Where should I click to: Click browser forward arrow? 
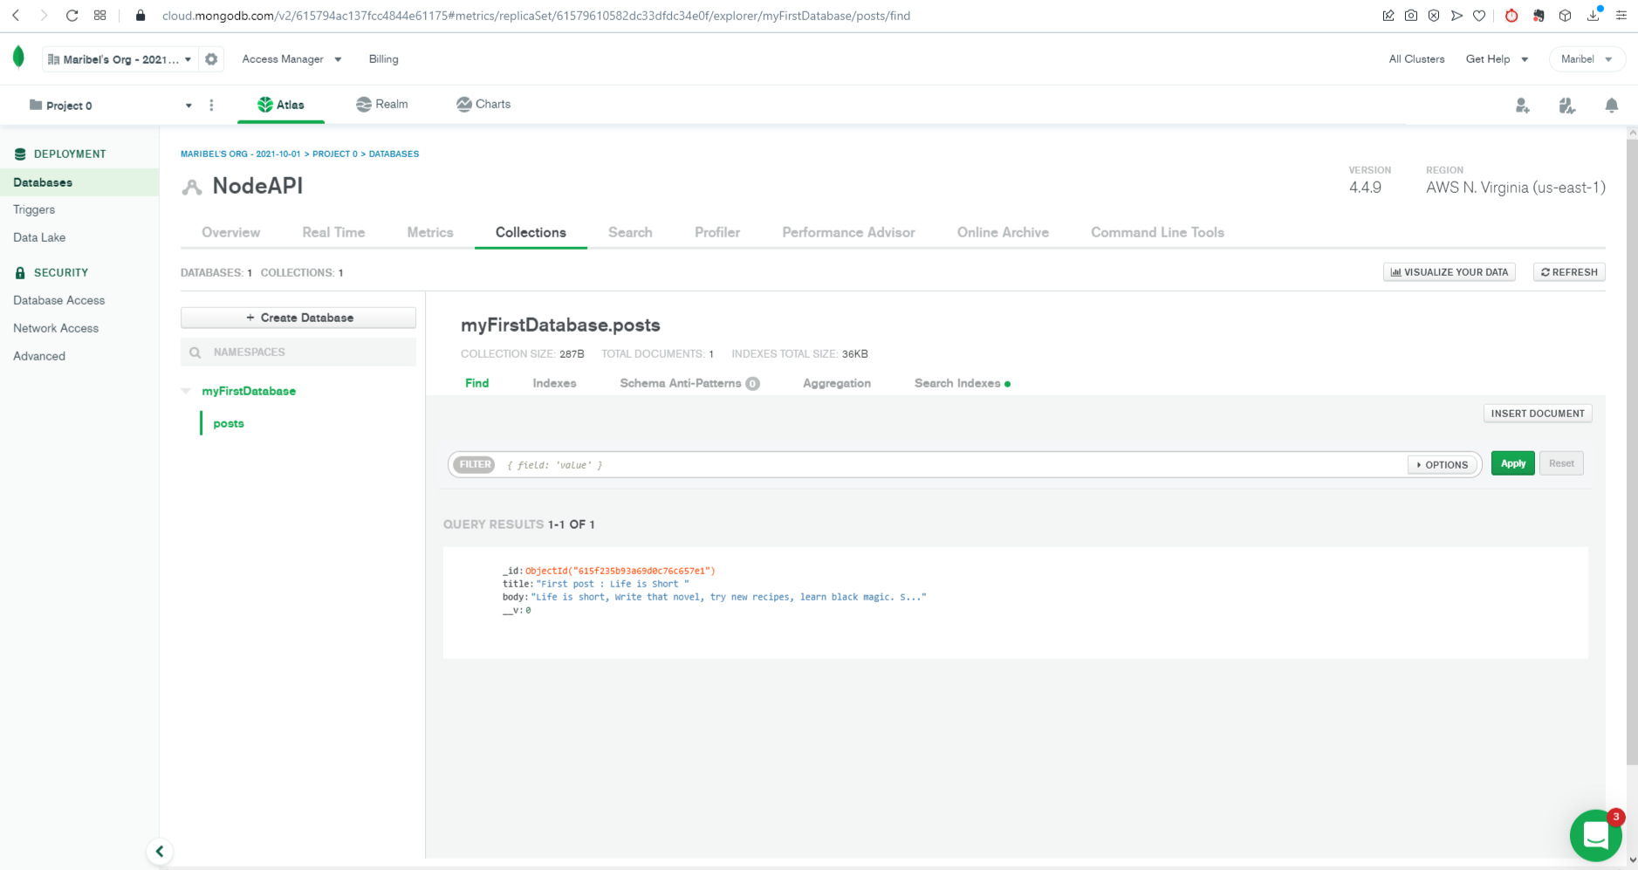coord(44,16)
